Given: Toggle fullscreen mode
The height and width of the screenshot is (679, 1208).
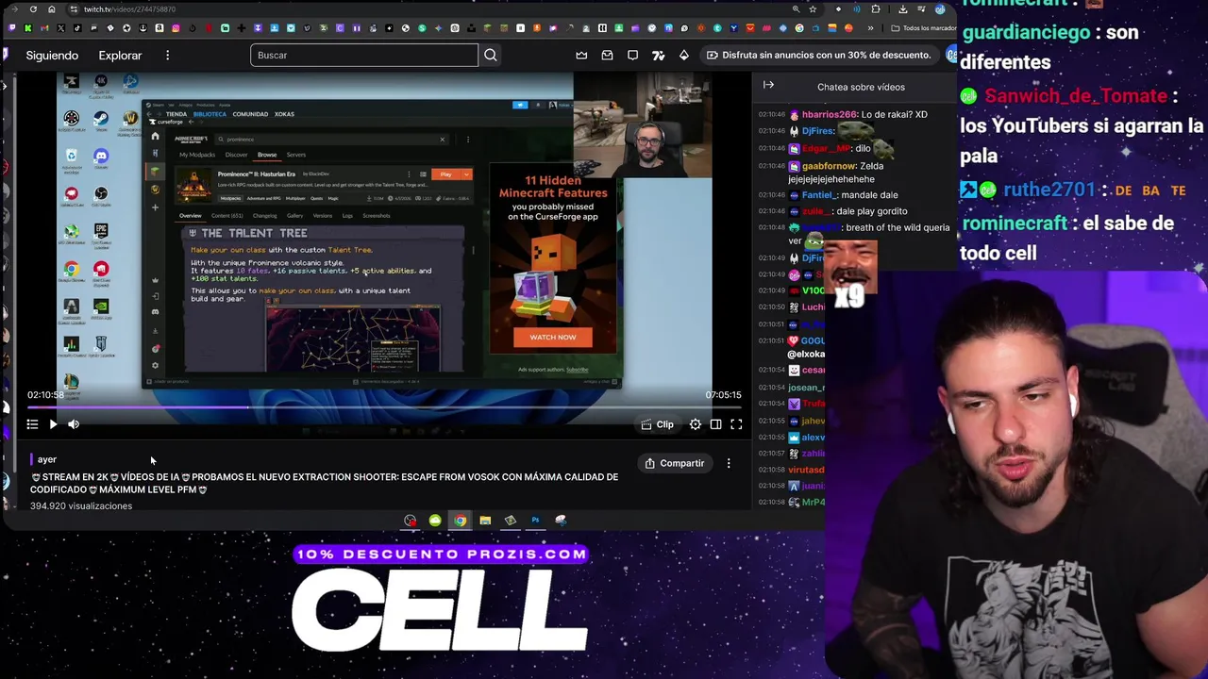Looking at the screenshot, I should [736, 424].
